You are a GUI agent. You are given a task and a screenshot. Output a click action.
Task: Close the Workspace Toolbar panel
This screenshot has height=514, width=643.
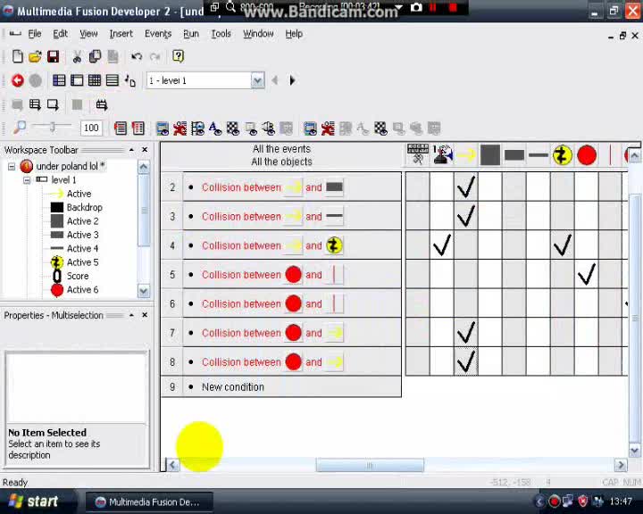tap(145, 150)
